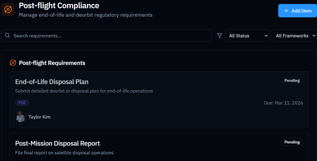Click the 'File final report' description text

click(64, 153)
